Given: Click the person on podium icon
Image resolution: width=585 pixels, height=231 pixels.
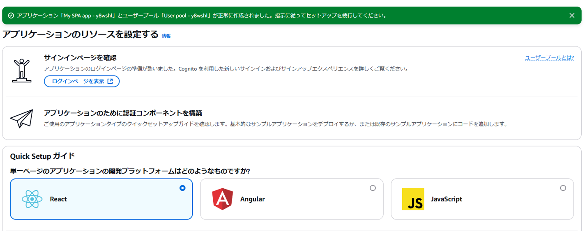Looking at the screenshot, I should tap(22, 70).
